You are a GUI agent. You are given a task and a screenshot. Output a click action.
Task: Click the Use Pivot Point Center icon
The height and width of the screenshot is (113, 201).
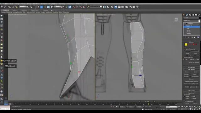(62, 7)
